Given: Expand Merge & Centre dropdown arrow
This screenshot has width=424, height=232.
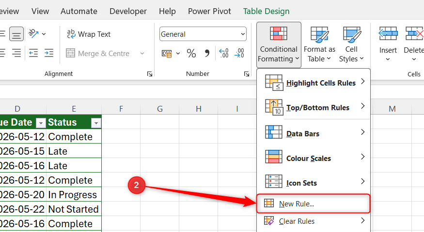Looking at the screenshot, I should [x=142, y=54].
